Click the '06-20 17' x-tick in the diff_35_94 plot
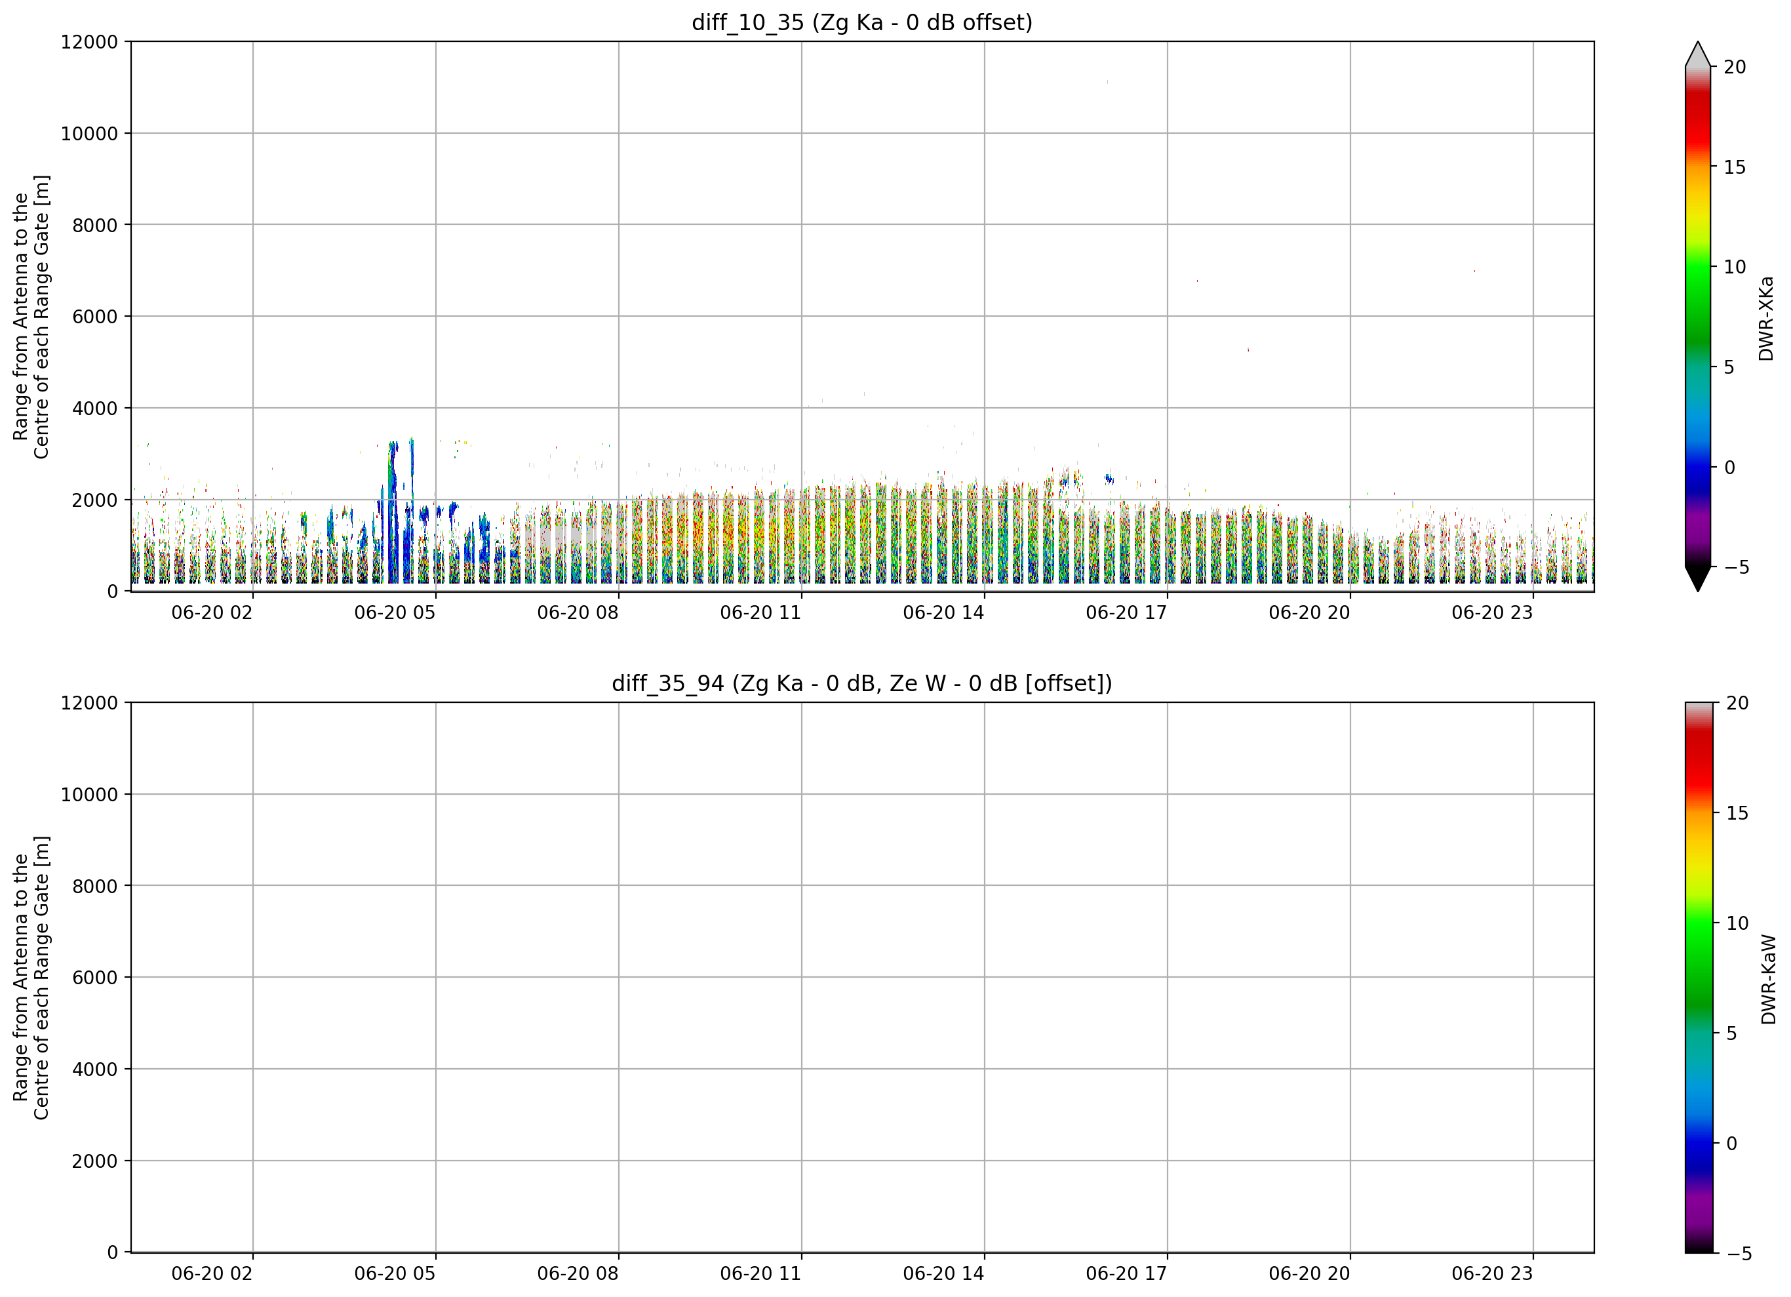1791x1297 pixels. [x=1126, y=1274]
